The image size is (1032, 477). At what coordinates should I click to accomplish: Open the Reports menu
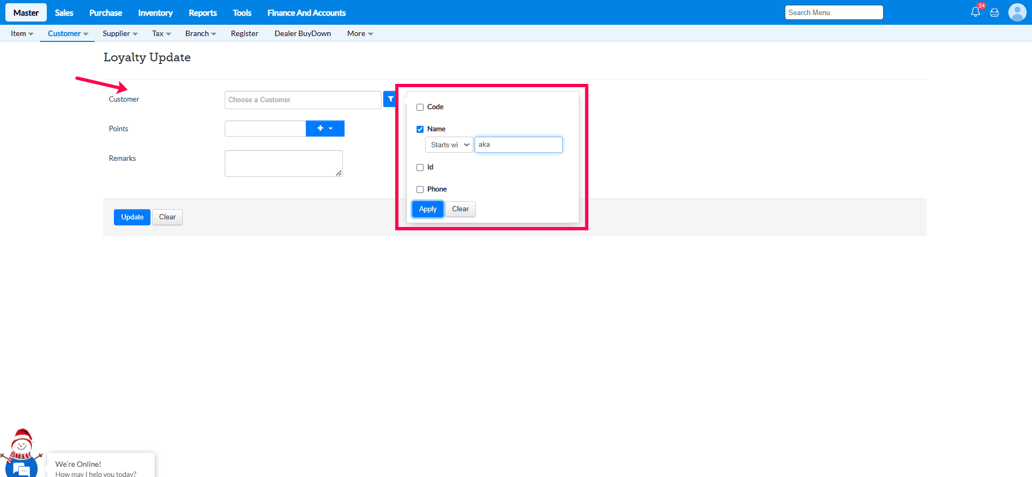[203, 12]
